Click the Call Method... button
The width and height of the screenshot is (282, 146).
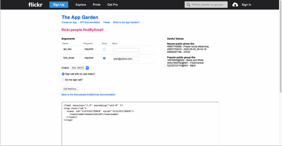tap(70, 89)
